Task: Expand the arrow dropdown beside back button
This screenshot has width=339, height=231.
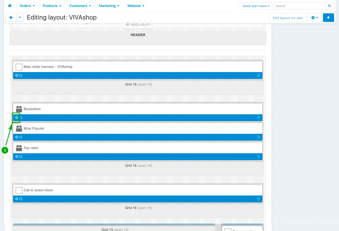Action: 20,18
